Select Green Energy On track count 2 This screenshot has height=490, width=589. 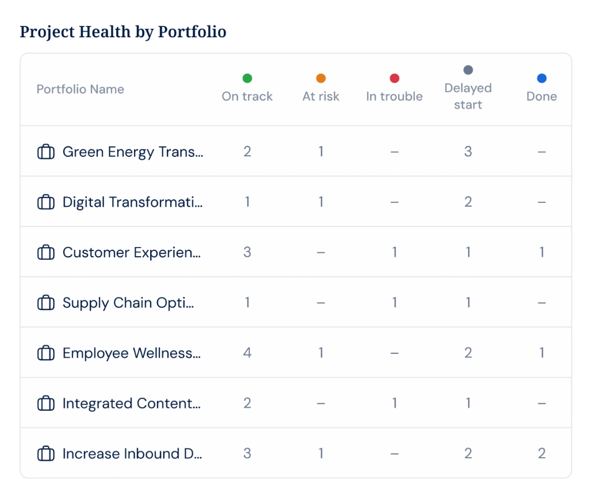point(247,152)
